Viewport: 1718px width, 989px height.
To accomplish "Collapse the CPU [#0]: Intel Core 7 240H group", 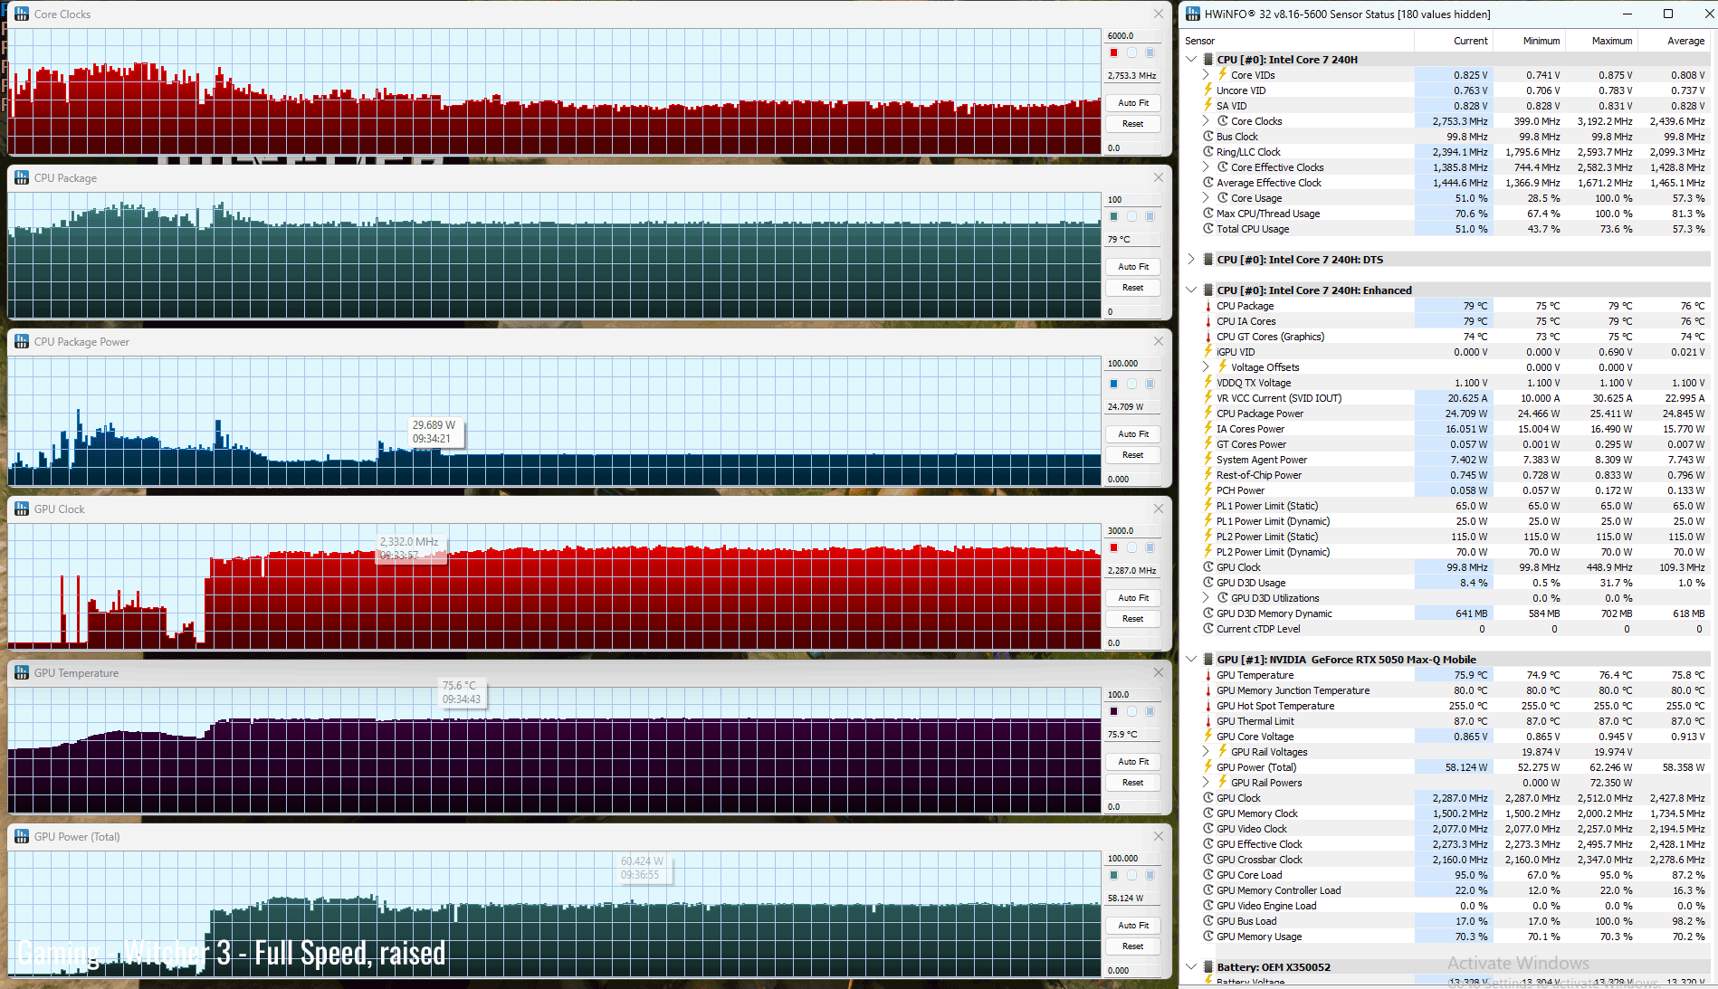I will [x=1191, y=60].
